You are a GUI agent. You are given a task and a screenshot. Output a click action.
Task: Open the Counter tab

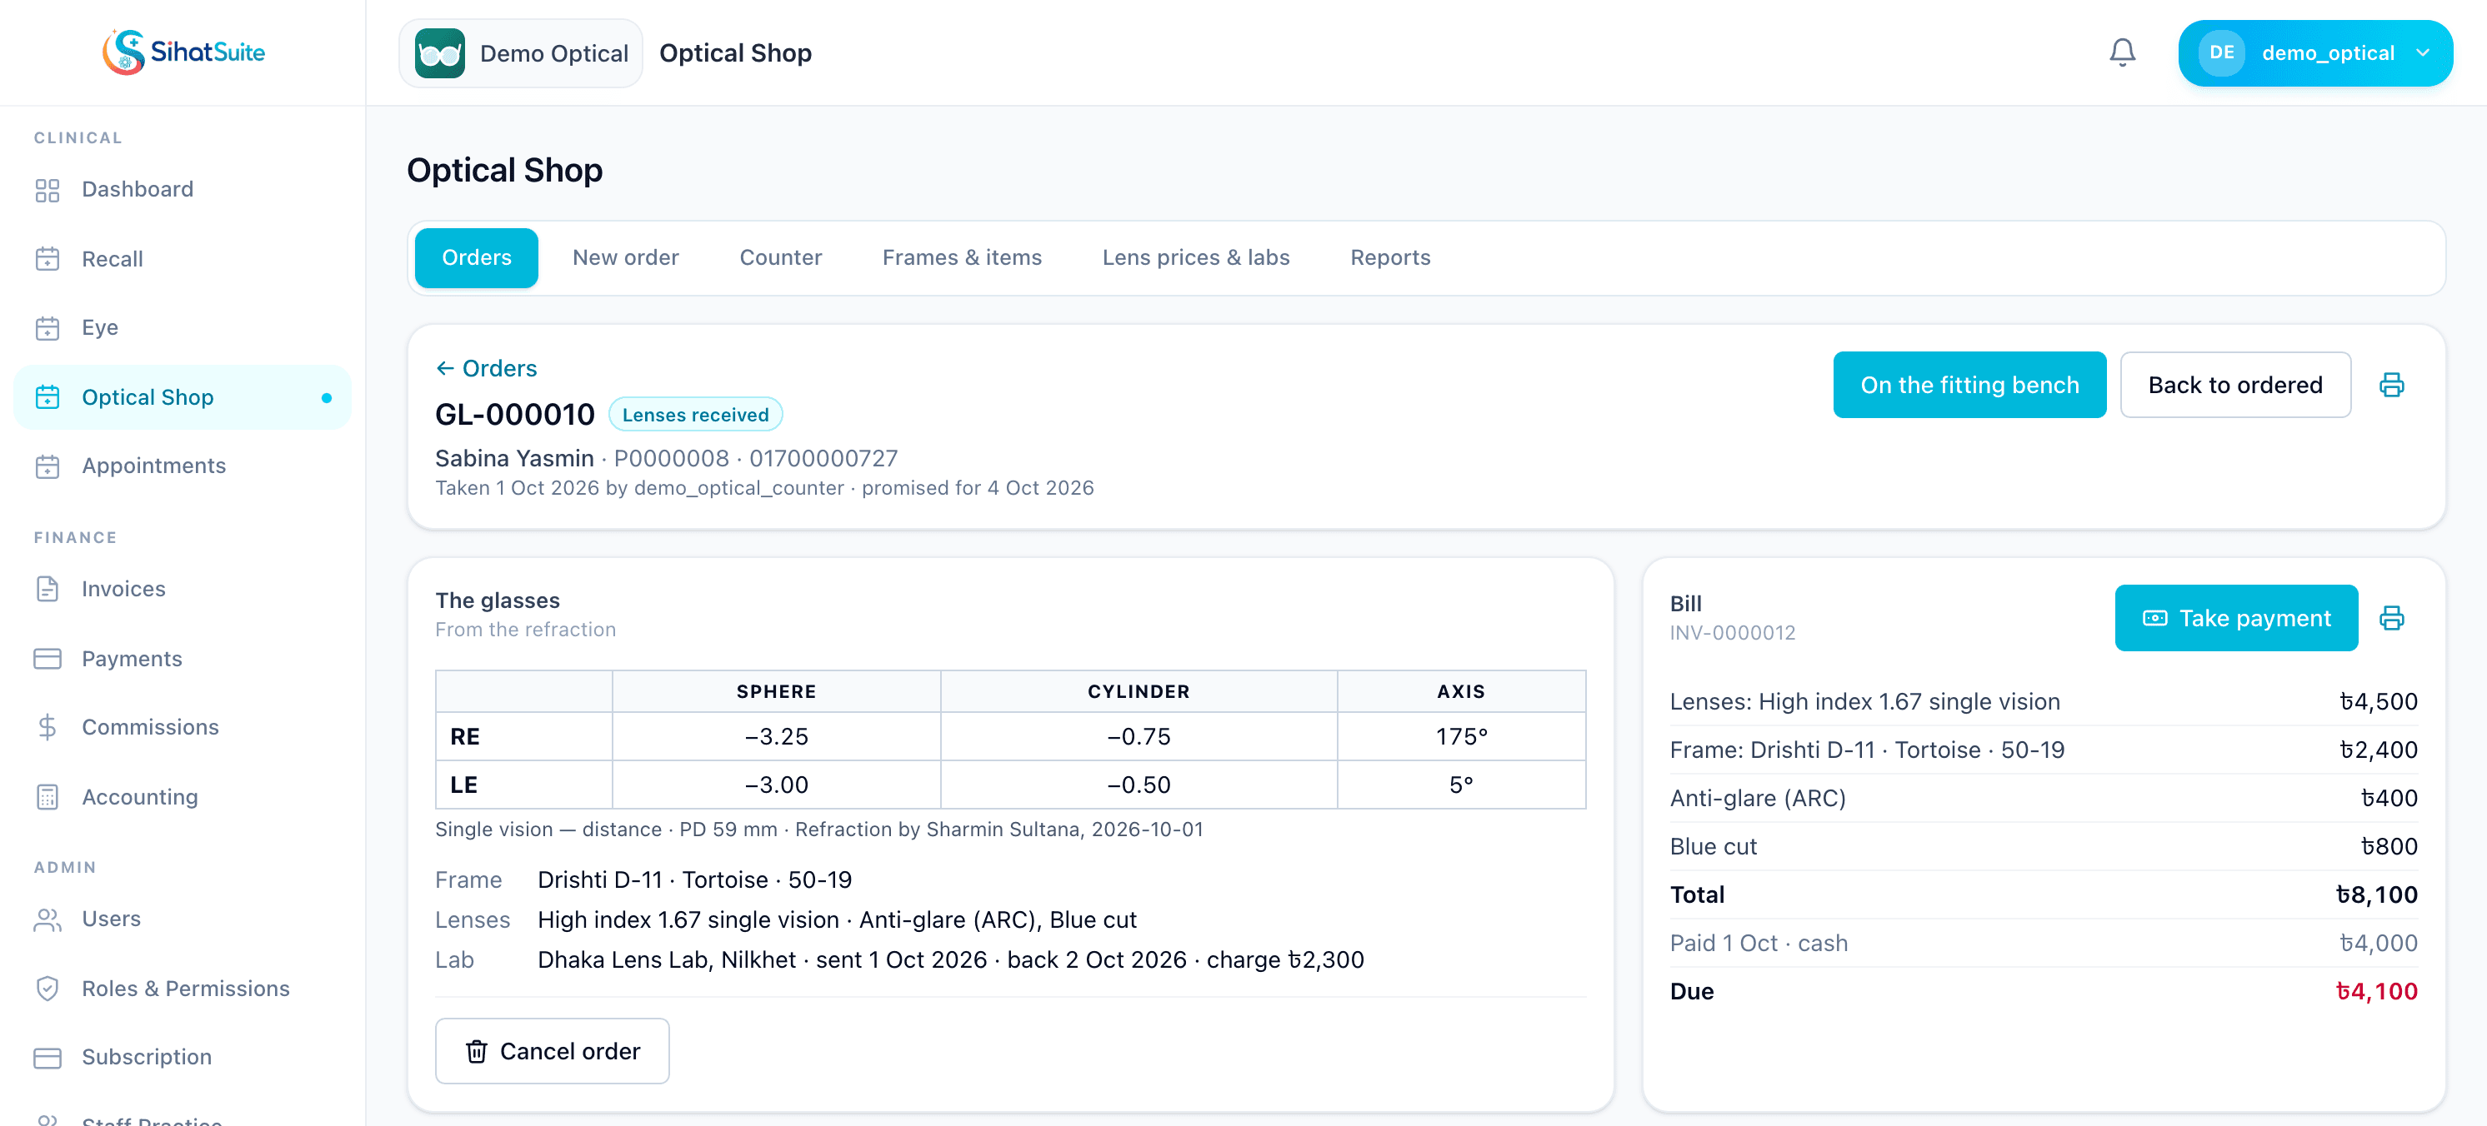(x=780, y=257)
